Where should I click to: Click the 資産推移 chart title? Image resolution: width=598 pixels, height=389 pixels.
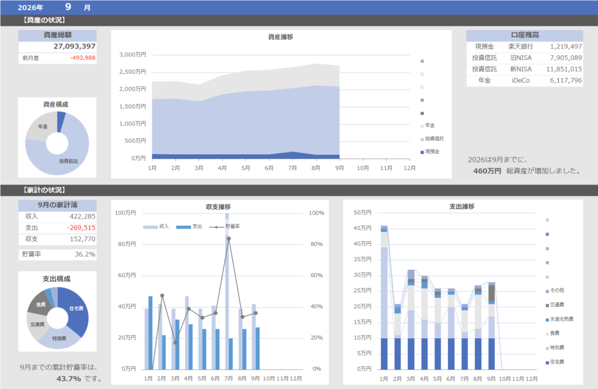pos(281,37)
